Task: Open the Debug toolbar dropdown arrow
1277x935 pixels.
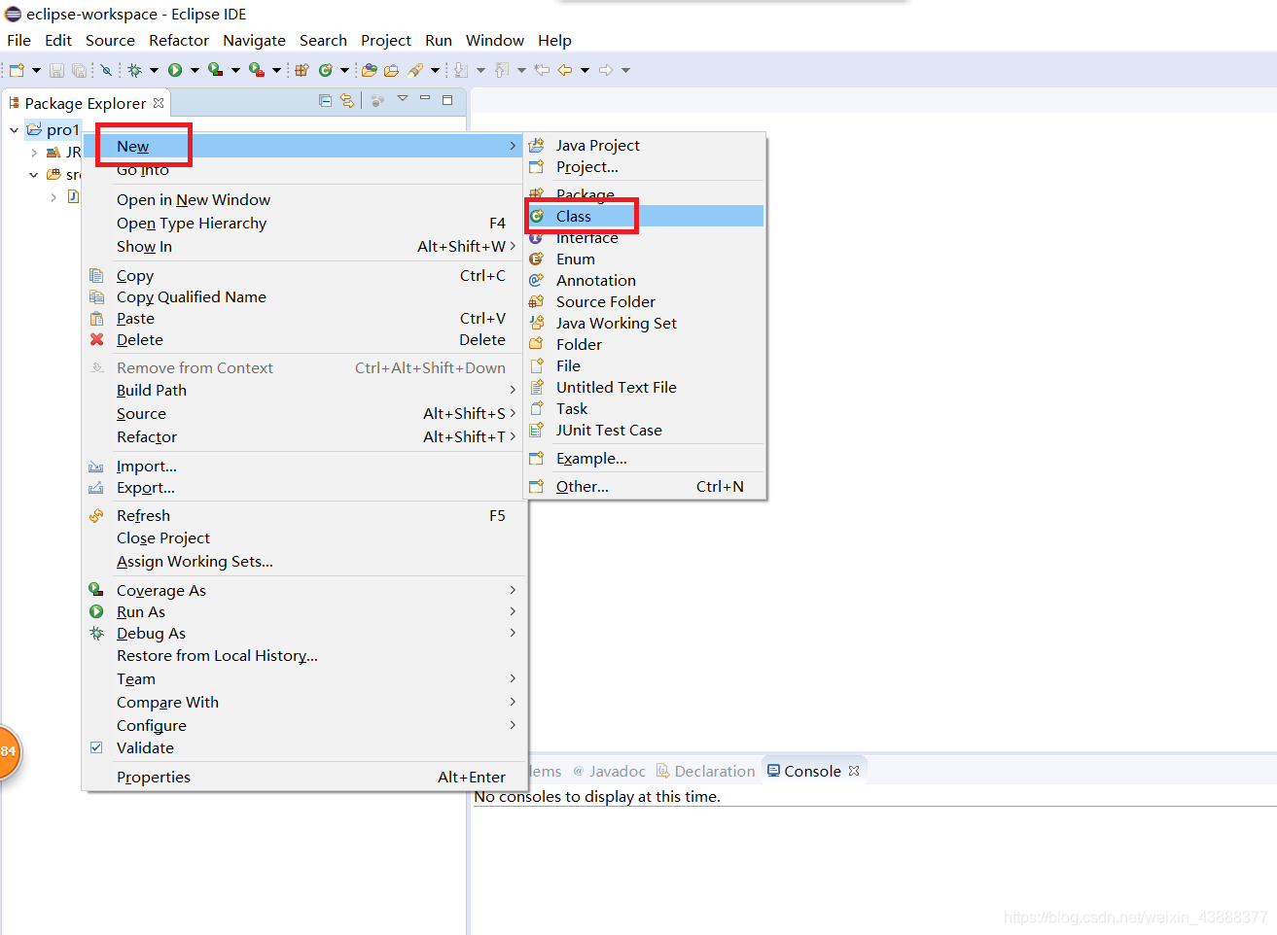Action: (154, 70)
